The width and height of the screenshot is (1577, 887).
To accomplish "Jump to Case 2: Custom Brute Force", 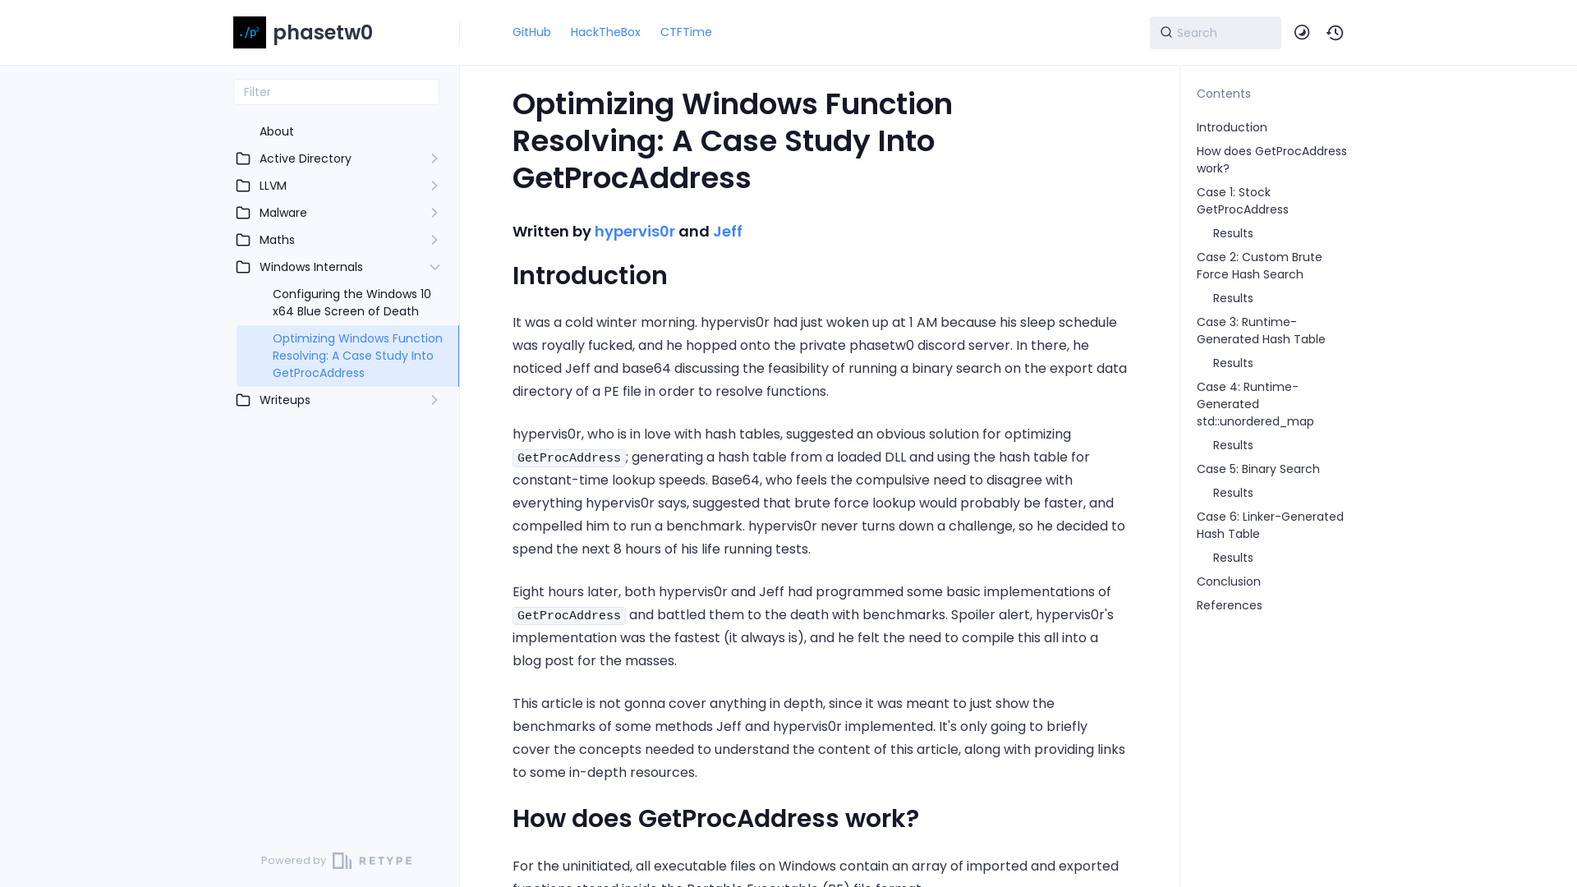I will click(1259, 265).
